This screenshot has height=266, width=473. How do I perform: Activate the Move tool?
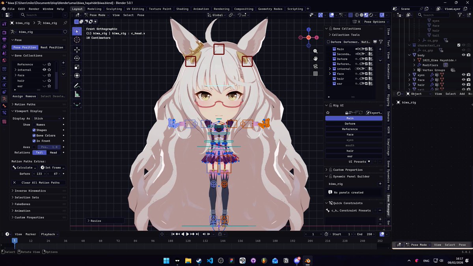click(x=77, y=50)
